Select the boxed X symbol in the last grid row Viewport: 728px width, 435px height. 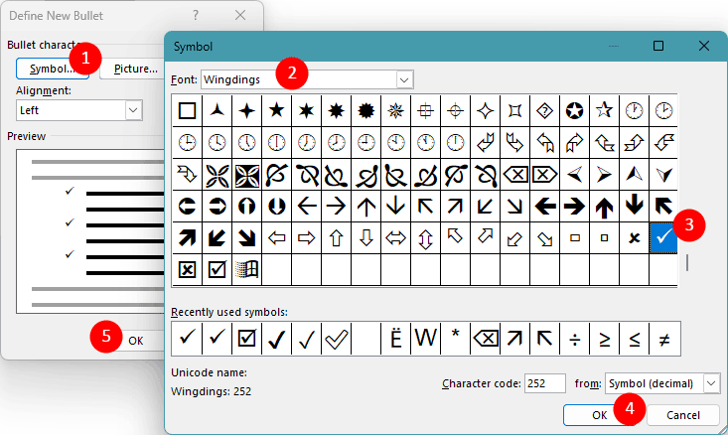coord(186,269)
